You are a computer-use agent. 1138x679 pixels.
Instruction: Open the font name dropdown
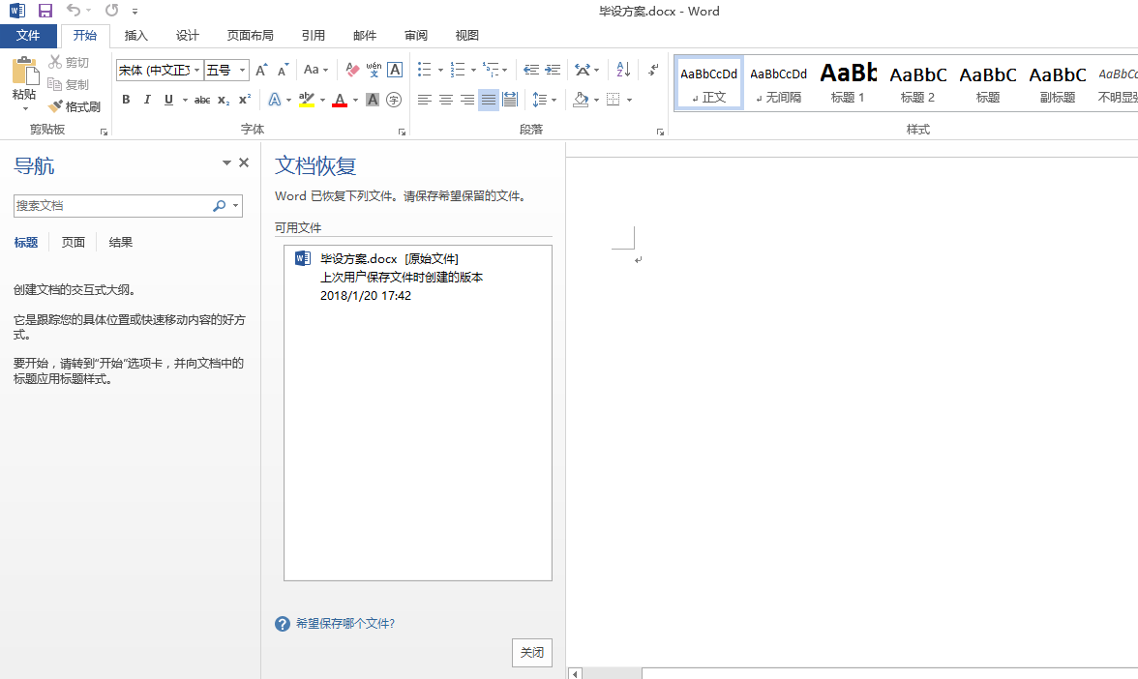[x=196, y=71]
